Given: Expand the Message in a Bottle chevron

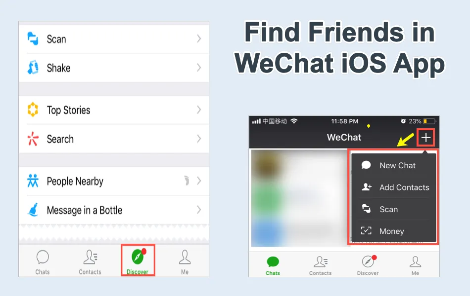Looking at the screenshot, I should tap(199, 210).
